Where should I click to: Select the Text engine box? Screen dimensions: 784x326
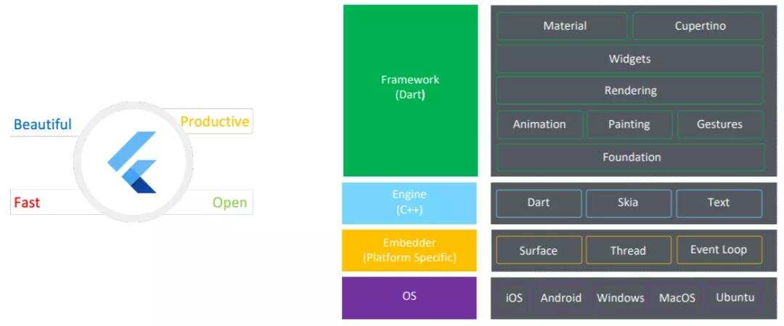click(x=719, y=203)
